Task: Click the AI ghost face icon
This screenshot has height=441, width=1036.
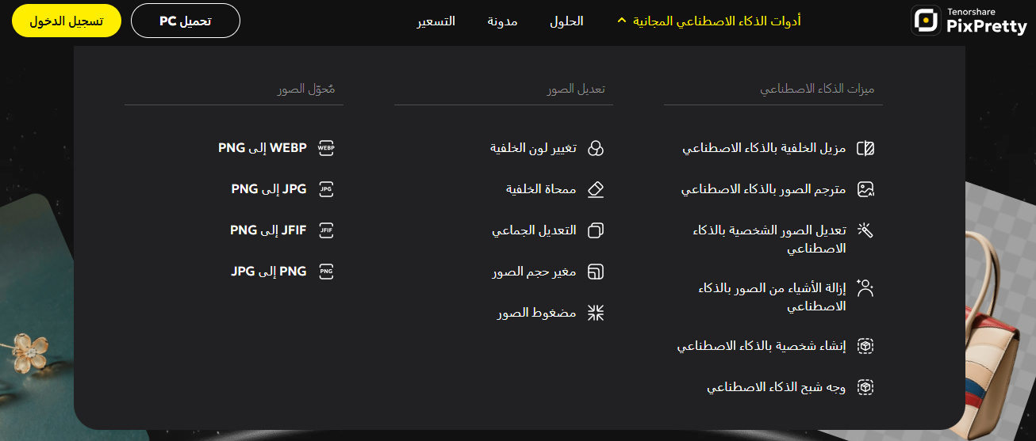Action: [x=865, y=387]
